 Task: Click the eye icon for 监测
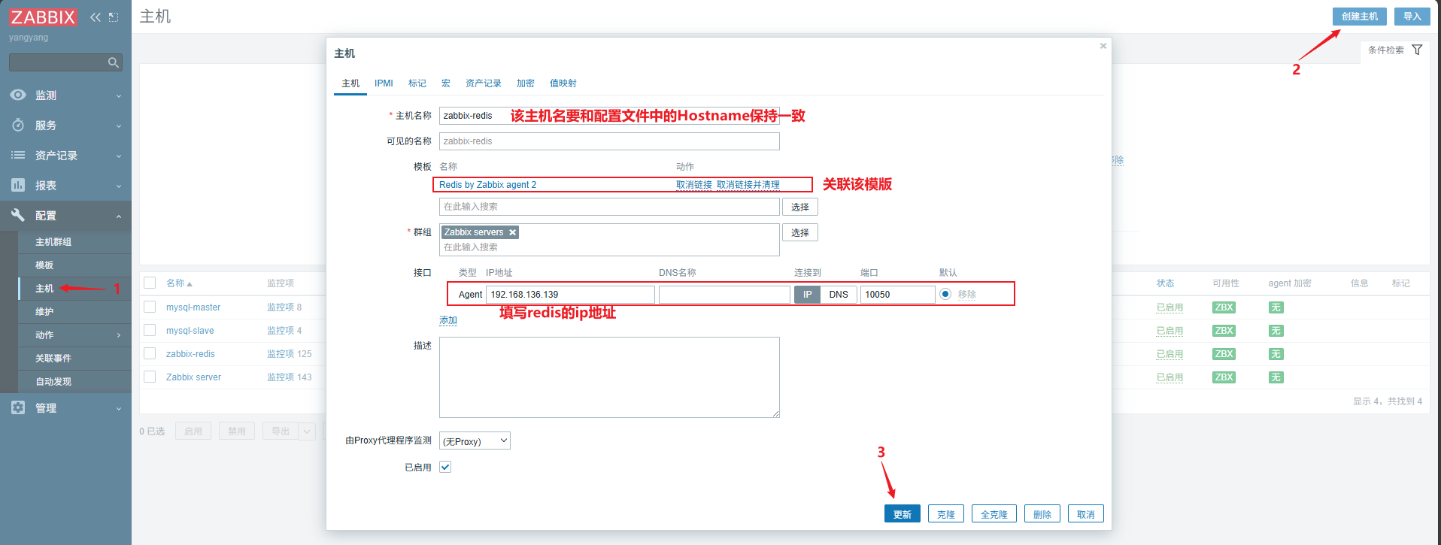(x=18, y=95)
